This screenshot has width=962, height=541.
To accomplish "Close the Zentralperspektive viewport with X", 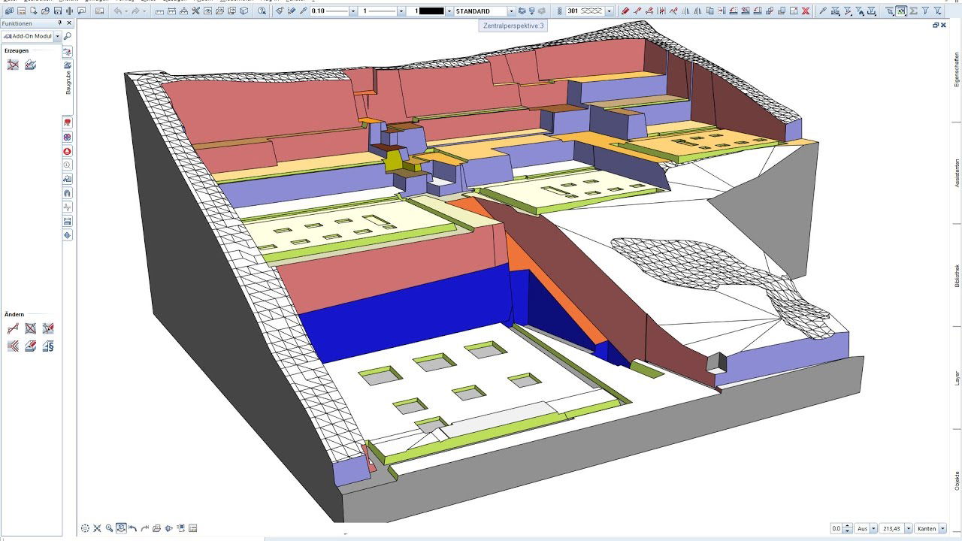I will click(x=944, y=25).
